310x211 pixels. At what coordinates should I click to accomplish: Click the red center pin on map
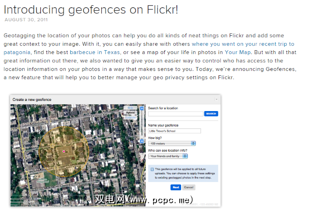click(63, 151)
